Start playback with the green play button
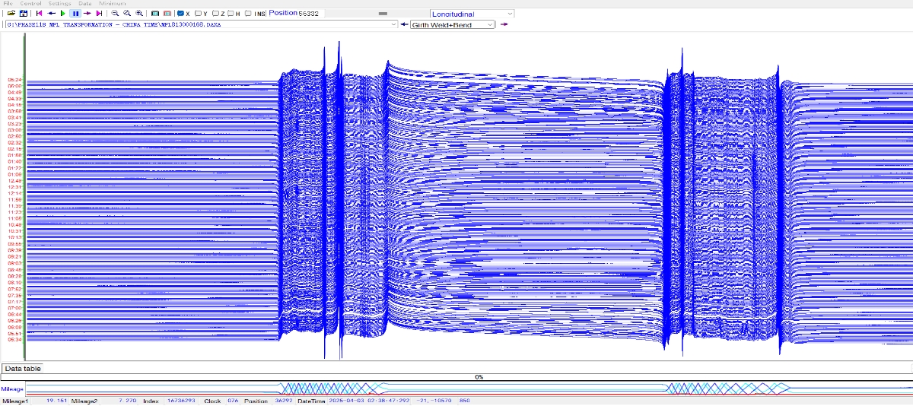This screenshot has height=406, width=913. click(x=63, y=14)
